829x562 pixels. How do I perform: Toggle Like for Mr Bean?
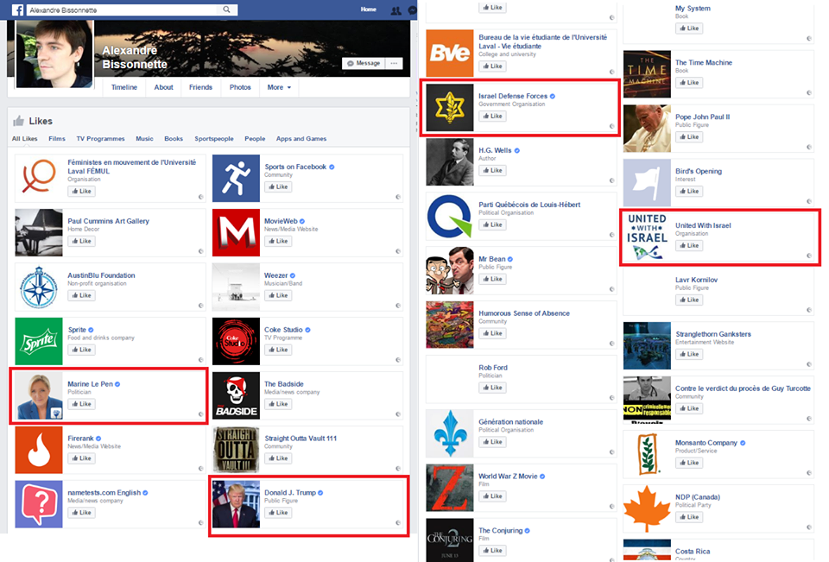point(492,279)
